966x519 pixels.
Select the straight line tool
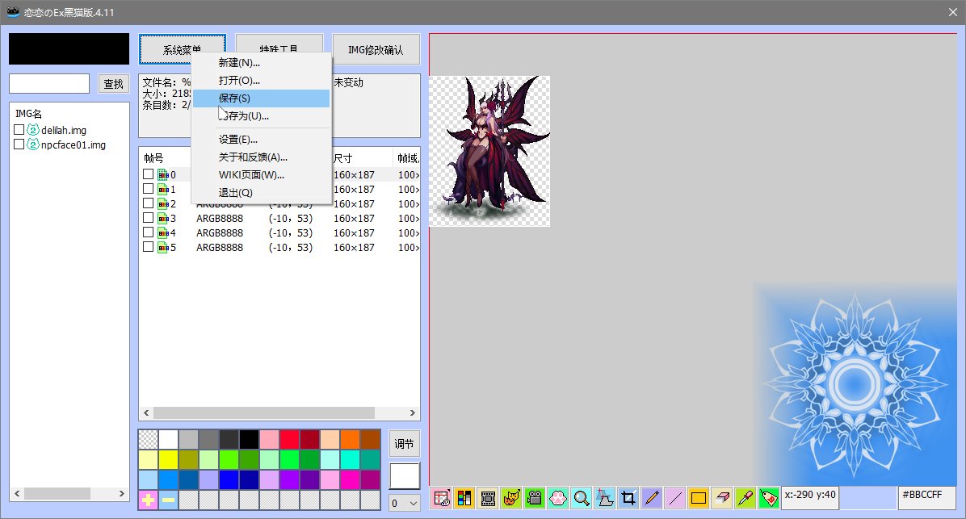(675, 498)
